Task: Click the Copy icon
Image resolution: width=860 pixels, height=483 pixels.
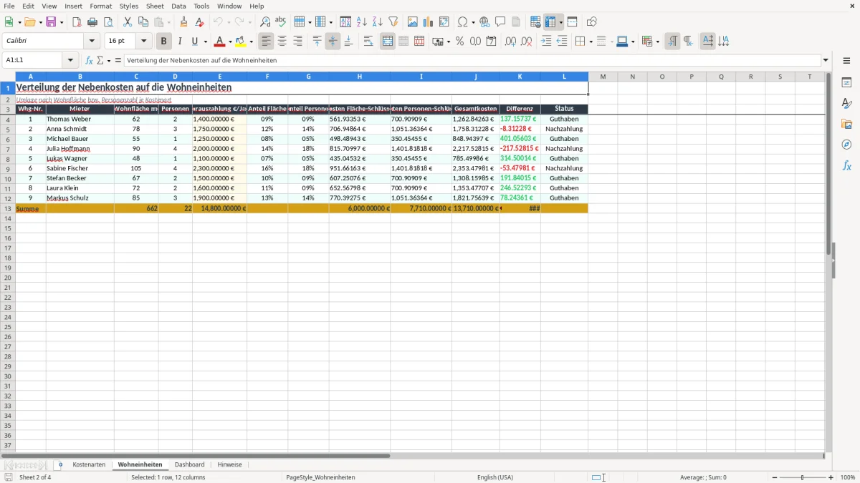Action: tap(143, 22)
